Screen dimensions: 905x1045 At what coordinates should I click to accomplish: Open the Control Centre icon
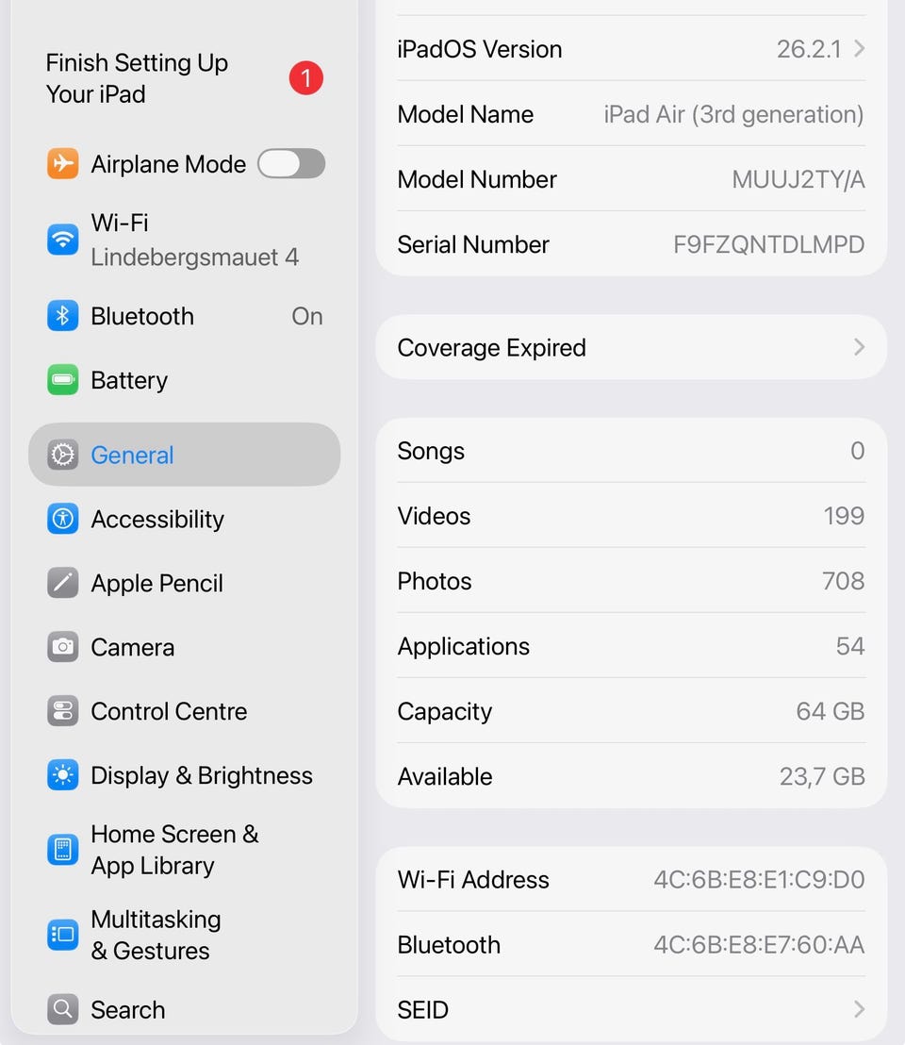[62, 710]
